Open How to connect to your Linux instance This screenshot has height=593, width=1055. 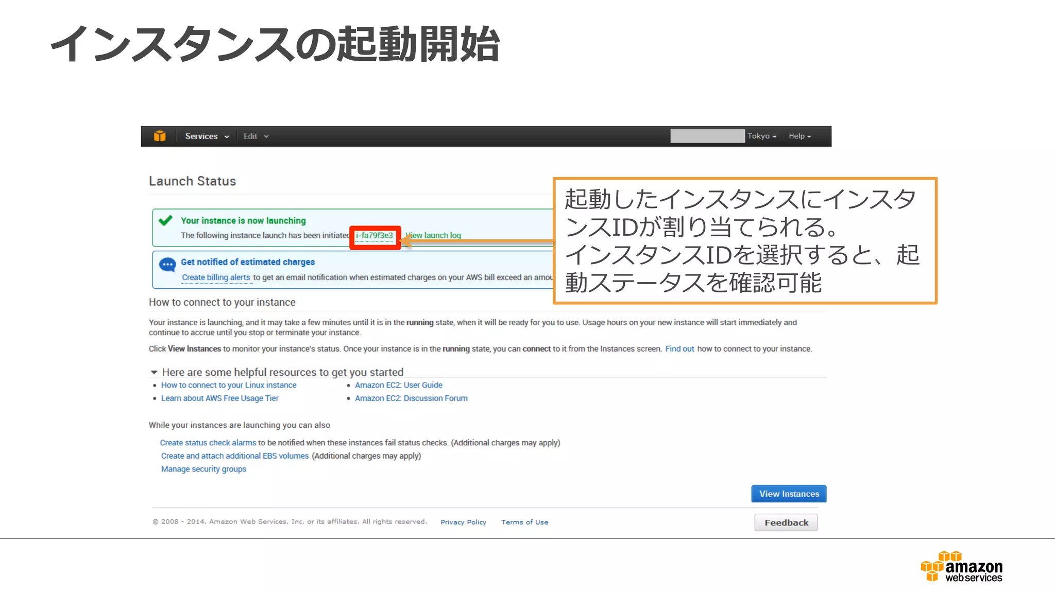[x=229, y=385]
